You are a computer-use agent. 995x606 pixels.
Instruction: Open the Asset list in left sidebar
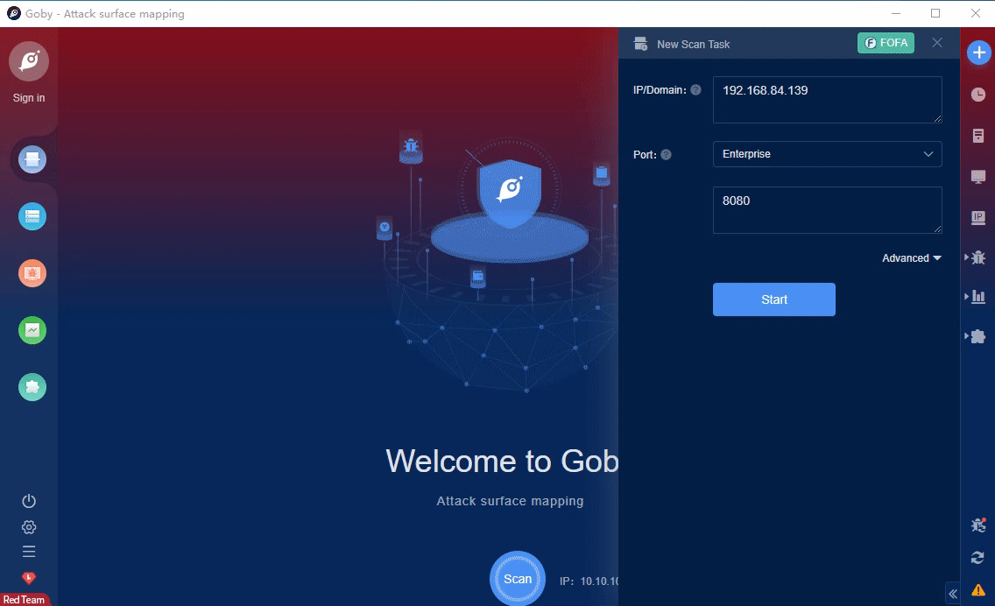click(32, 216)
